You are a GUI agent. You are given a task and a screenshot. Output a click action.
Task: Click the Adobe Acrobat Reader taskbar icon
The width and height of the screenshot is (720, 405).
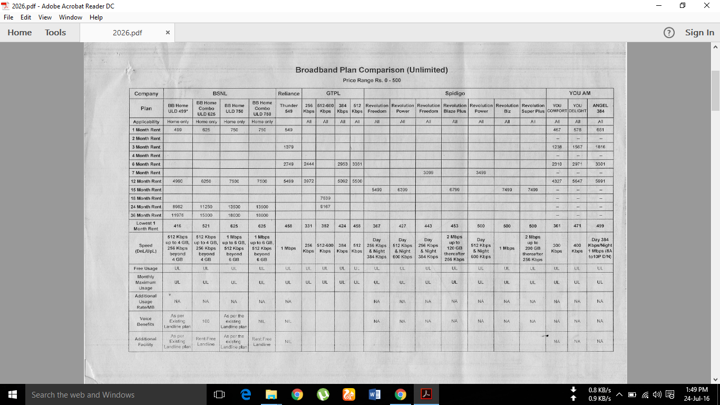click(426, 394)
